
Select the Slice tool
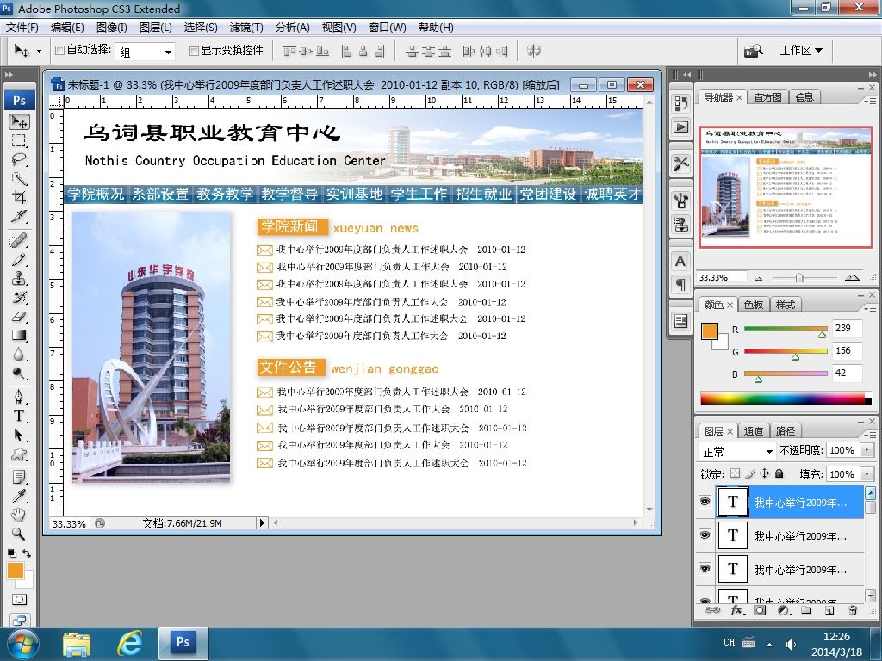pos(19,216)
